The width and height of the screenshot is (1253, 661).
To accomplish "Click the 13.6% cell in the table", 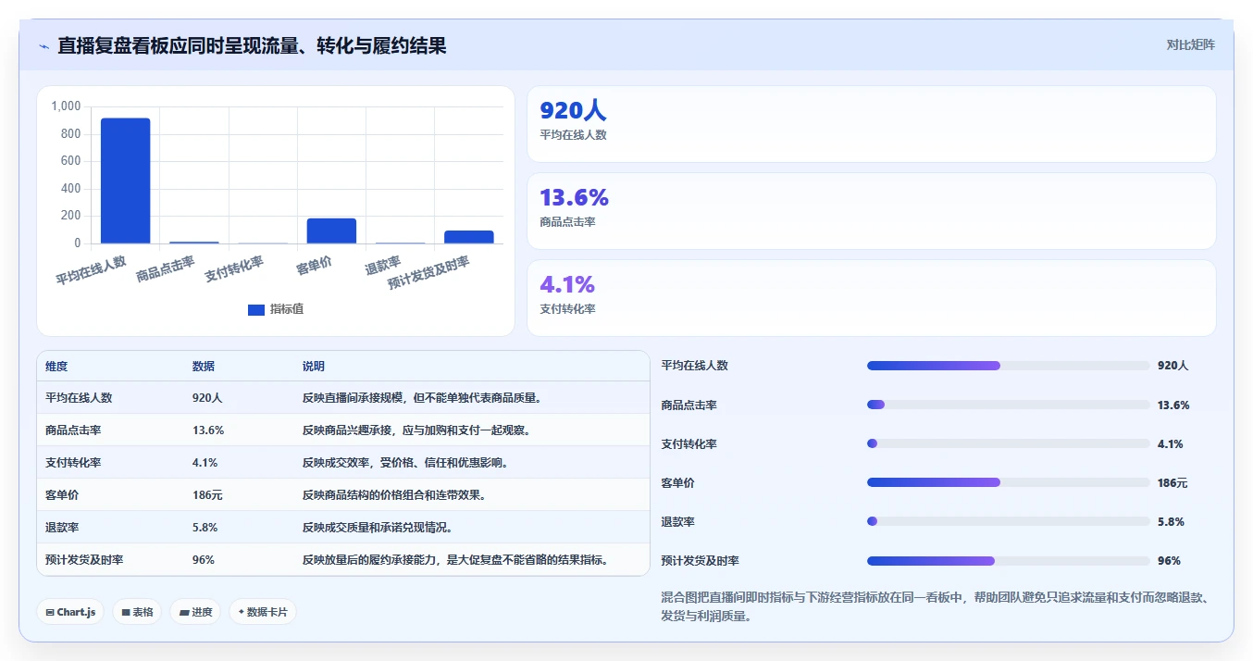I will tap(208, 430).
